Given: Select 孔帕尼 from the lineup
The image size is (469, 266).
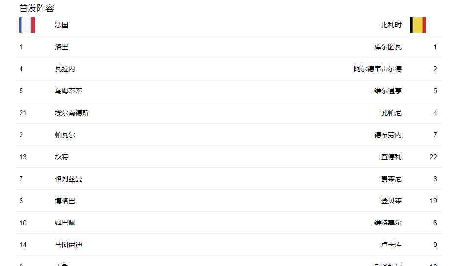Looking at the screenshot, I should coord(391,113).
